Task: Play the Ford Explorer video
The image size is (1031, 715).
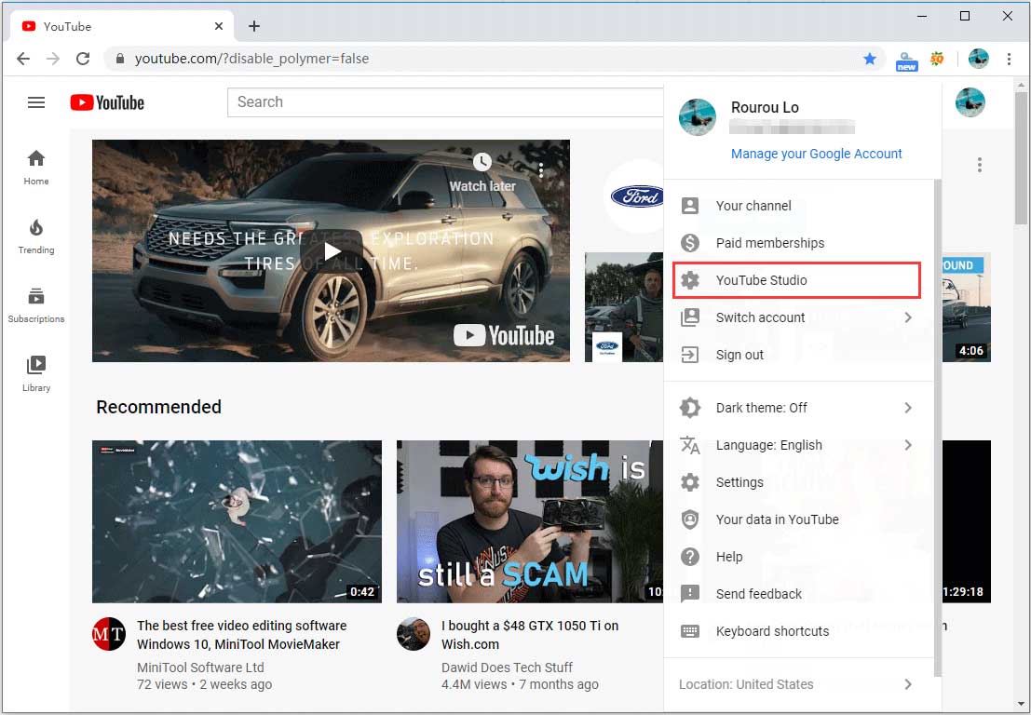Action: [332, 251]
